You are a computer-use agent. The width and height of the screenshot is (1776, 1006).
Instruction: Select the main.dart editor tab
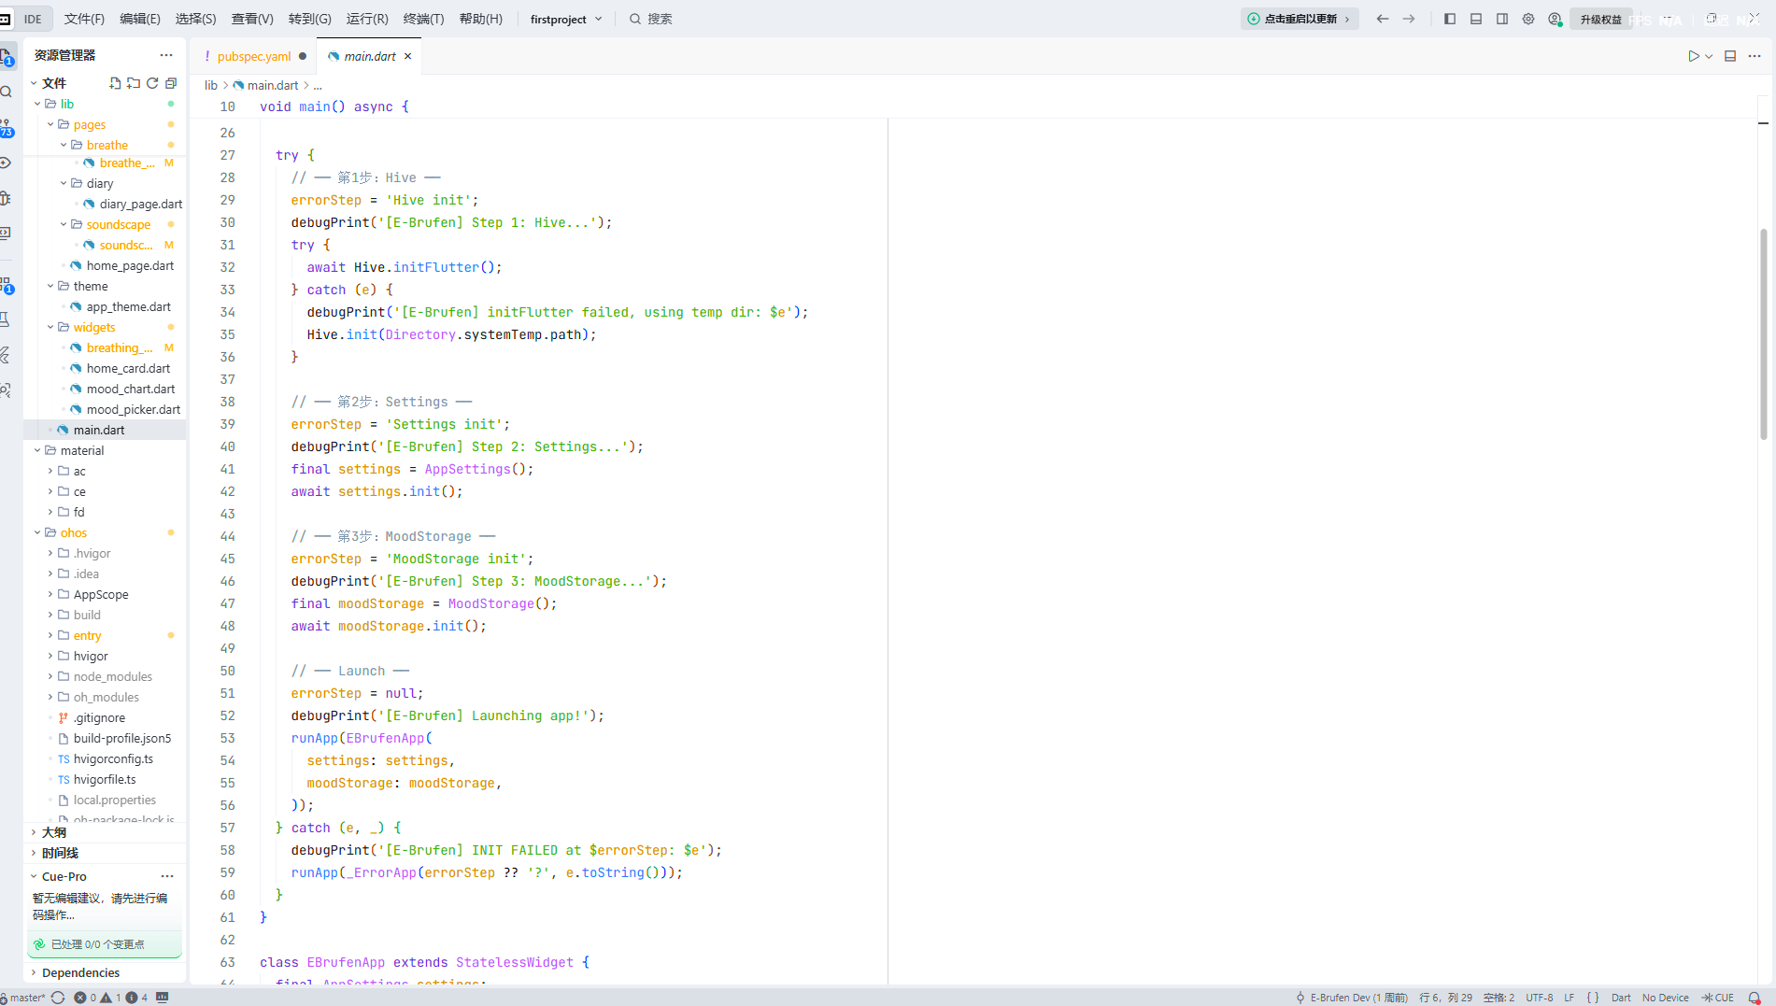click(370, 56)
